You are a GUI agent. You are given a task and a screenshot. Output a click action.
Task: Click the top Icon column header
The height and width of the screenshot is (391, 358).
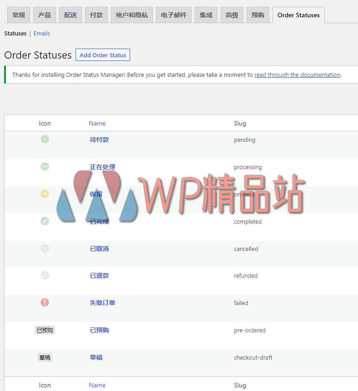click(45, 123)
